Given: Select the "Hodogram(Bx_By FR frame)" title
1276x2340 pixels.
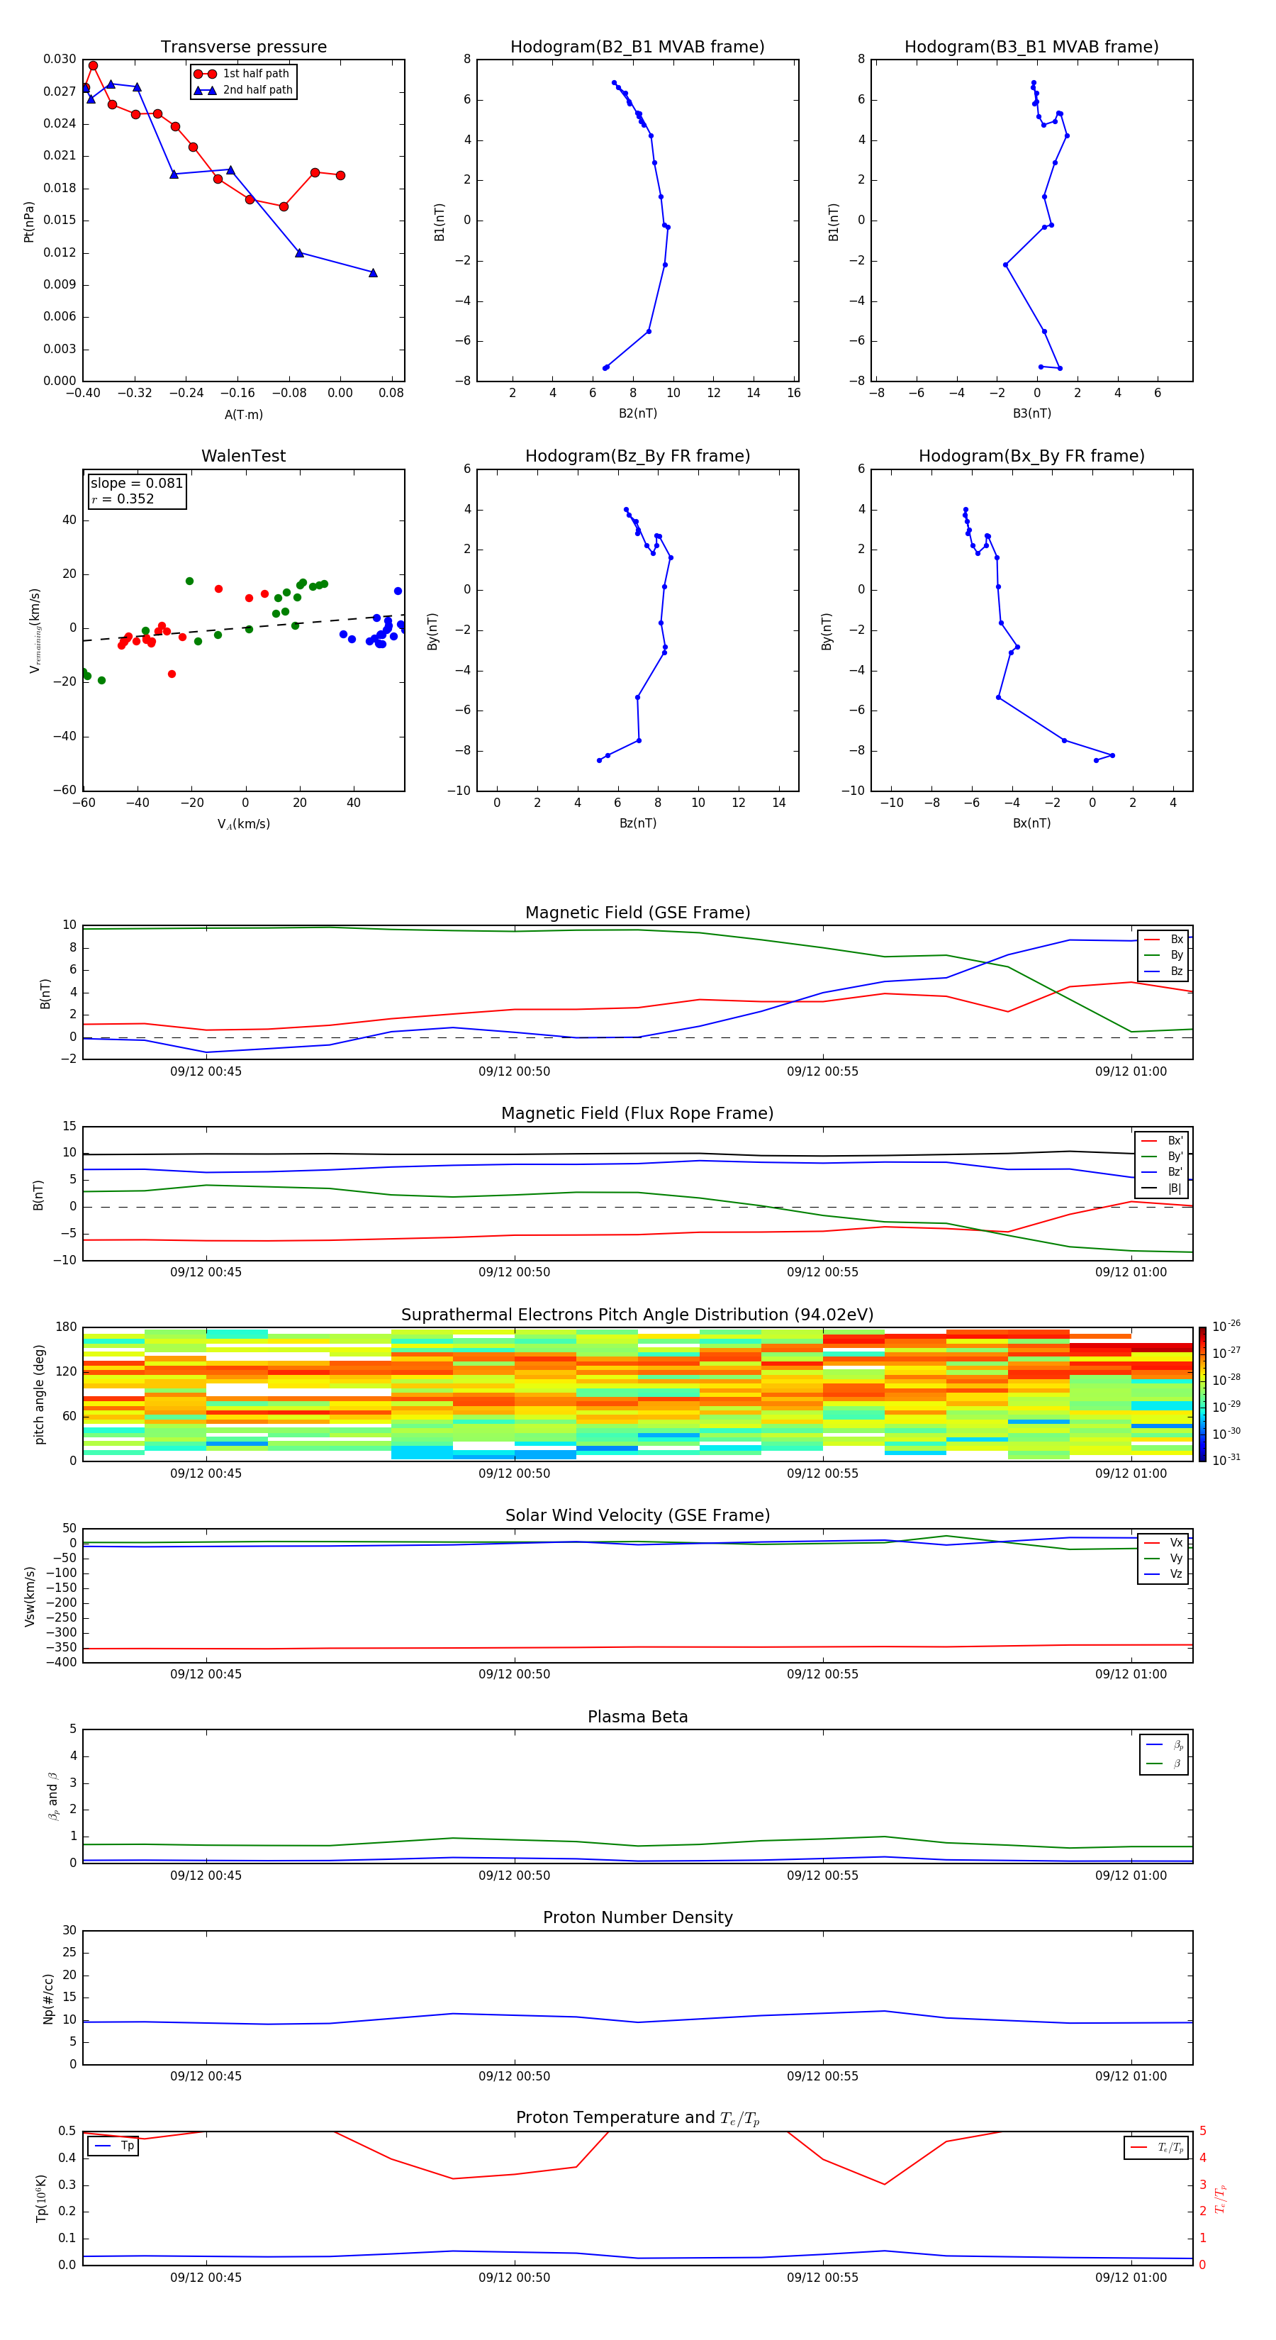Looking at the screenshot, I should point(1031,456).
